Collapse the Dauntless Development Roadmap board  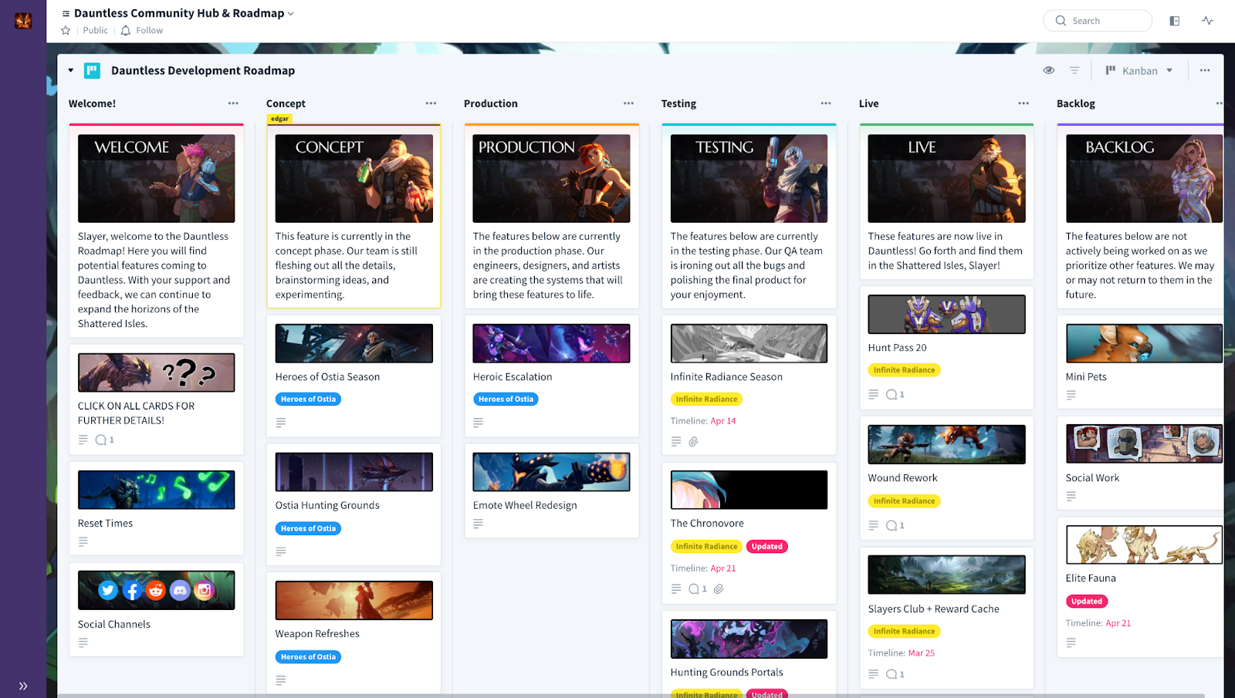71,70
